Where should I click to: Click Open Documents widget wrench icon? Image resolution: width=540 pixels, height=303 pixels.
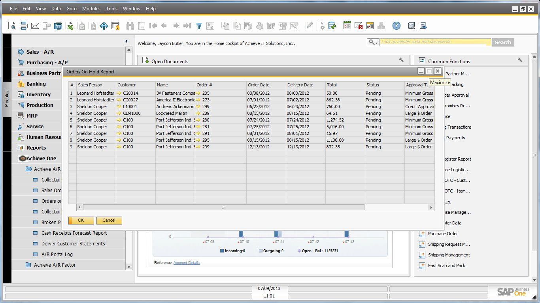click(402, 60)
